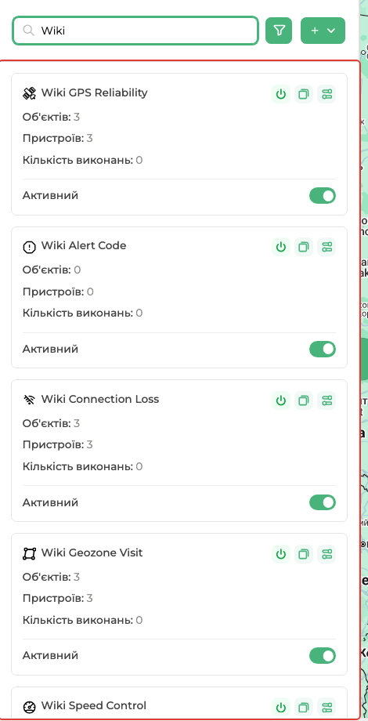The height and width of the screenshot is (721, 368).
Task: Open settings icon for Wiki Geozone Visit
Action: click(327, 554)
